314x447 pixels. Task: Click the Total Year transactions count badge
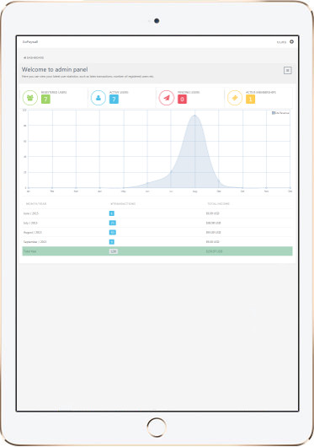coord(113,251)
